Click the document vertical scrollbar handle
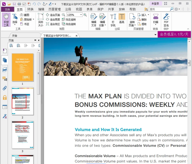The image size is (192, 164). click(x=189, y=63)
